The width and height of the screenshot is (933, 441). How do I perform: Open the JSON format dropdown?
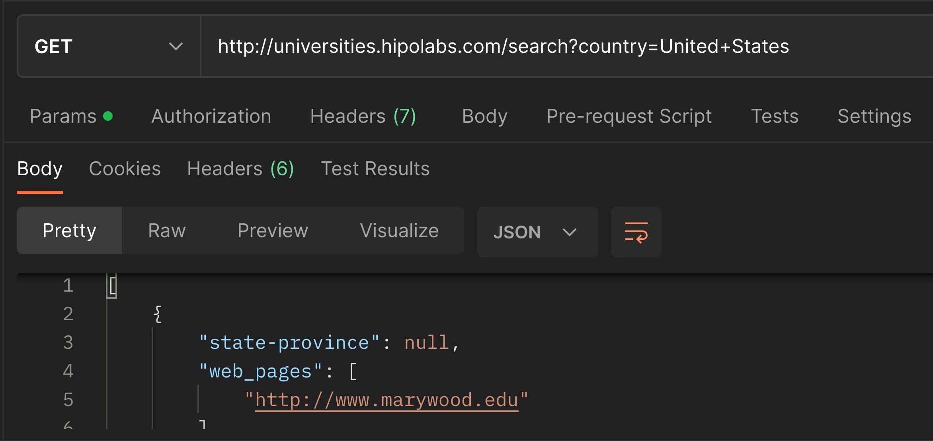537,232
